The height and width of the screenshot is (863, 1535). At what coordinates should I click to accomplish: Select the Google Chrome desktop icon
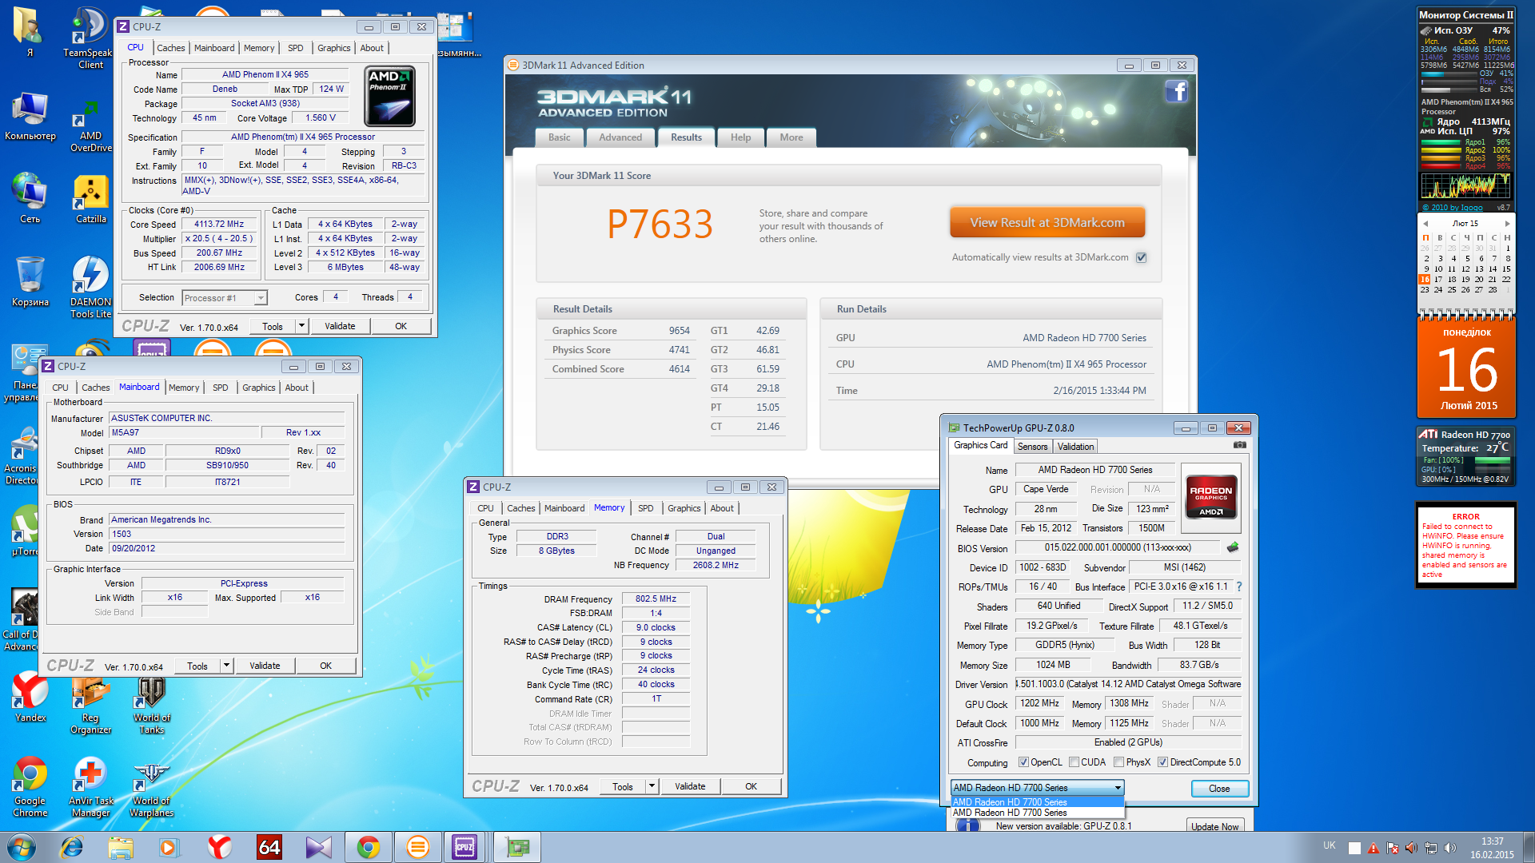(x=30, y=786)
